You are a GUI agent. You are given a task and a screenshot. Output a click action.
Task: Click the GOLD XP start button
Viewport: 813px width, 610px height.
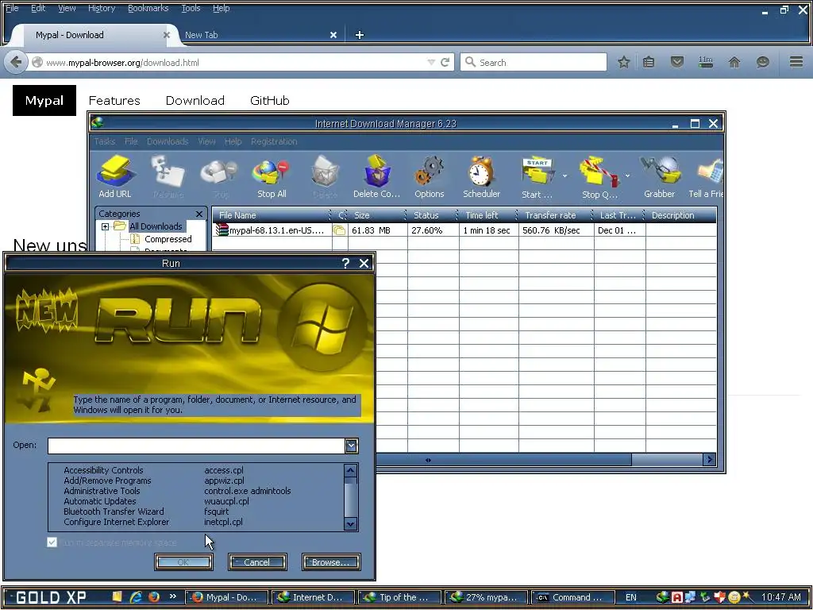point(51,597)
